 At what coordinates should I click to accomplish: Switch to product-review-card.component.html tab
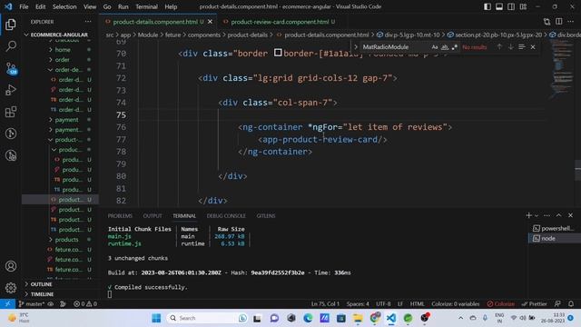tap(279, 22)
